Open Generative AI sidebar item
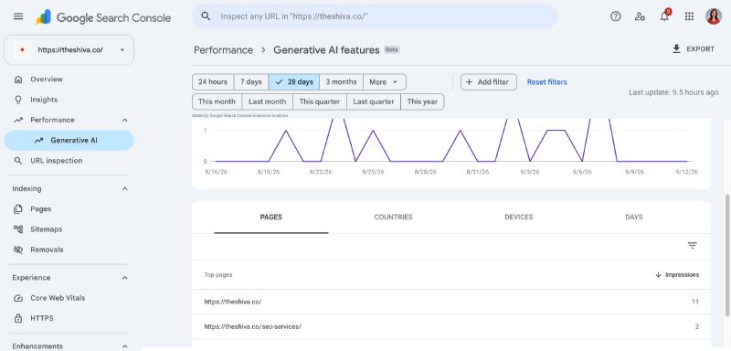Viewport: 731px width, 351px height. (x=69, y=140)
